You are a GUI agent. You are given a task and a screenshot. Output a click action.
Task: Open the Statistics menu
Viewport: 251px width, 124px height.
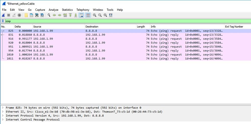coord(67,10)
